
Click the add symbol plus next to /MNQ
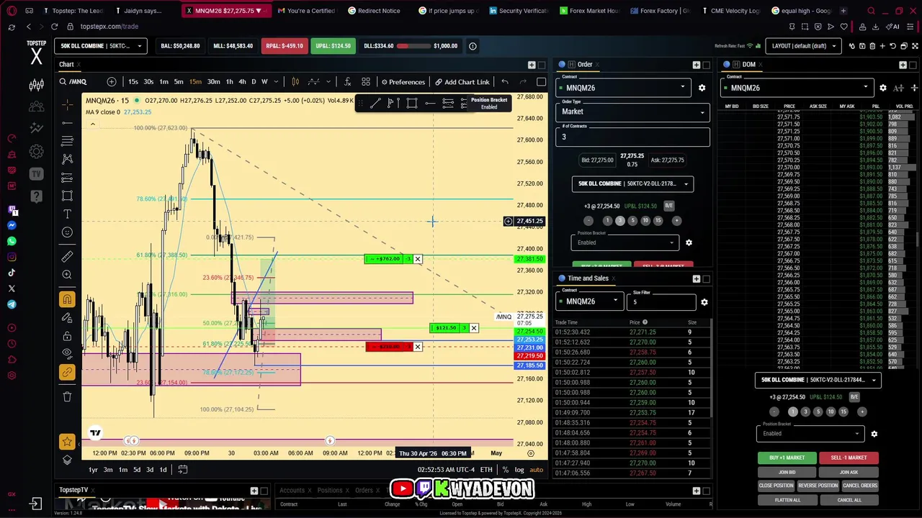coord(112,82)
